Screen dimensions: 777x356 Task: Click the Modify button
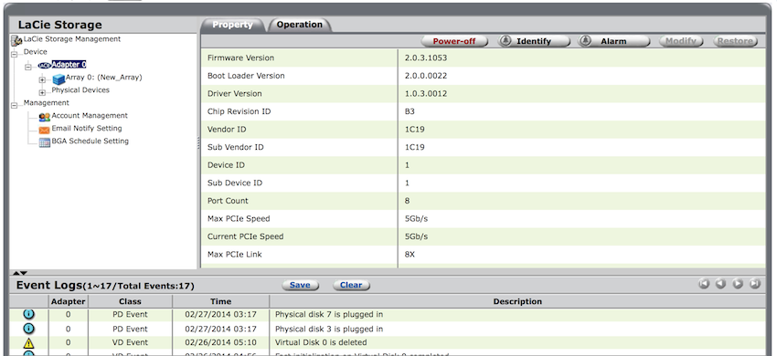681,41
